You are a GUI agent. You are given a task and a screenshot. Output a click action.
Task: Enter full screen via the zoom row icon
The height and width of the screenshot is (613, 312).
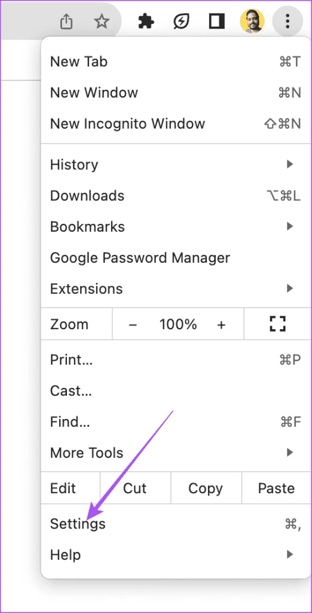click(278, 324)
